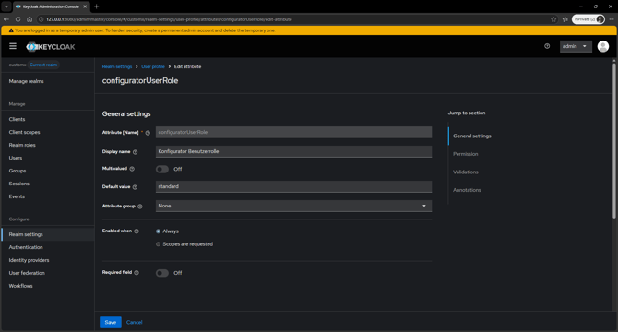The width and height of the screenshot is (618, 332).
Task: Click the Keycloak logo
Action: tap(51, 47)
